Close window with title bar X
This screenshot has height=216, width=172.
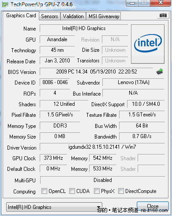coord(161,3)
